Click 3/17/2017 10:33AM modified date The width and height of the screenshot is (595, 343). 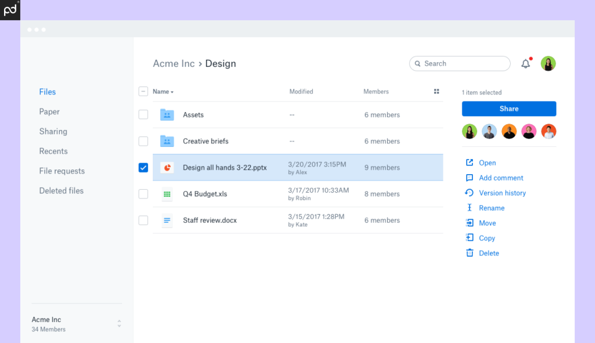click(x=318, y=190)
